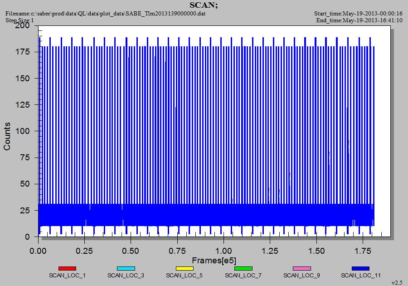
Task: Click the 125 y-axis tick label
Action: [x=23, y=104]
